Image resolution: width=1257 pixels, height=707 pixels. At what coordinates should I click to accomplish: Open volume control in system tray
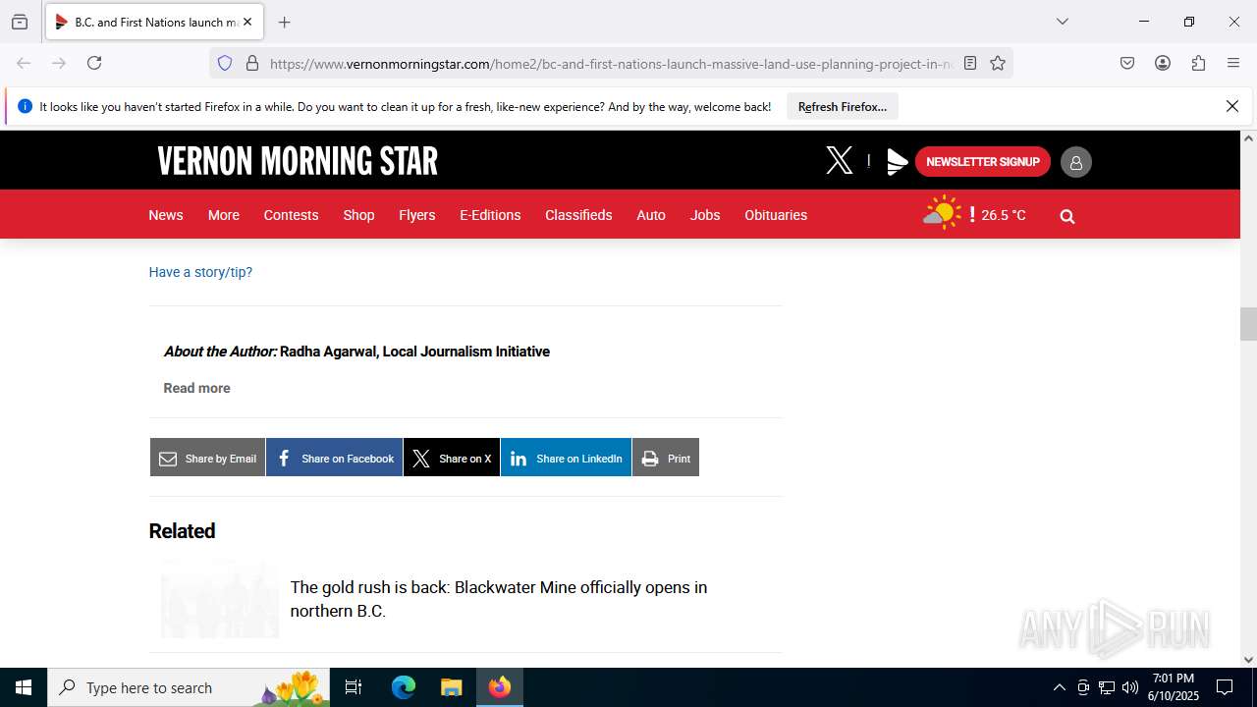(1130, 687)
